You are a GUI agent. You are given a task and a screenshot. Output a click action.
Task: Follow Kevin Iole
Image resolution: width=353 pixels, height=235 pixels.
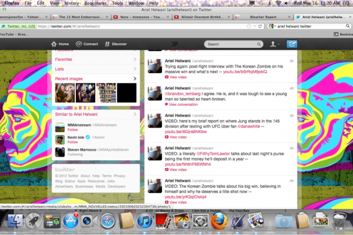point(73,142)
